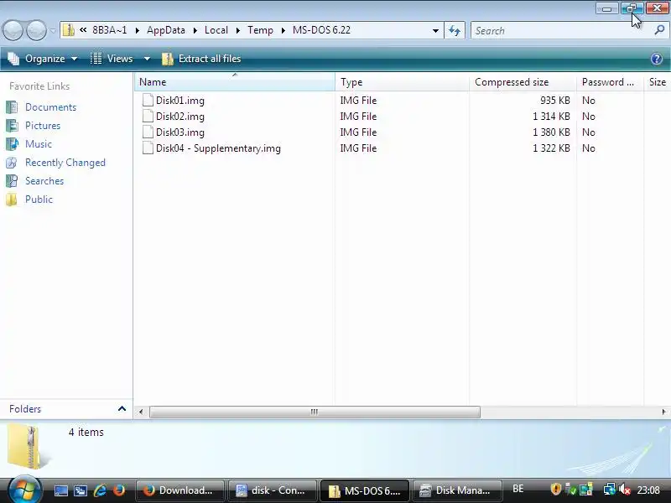The height and width of the screenshot is (503, 671).
Task: Click the Search input field
Action: tap(560, 31)
